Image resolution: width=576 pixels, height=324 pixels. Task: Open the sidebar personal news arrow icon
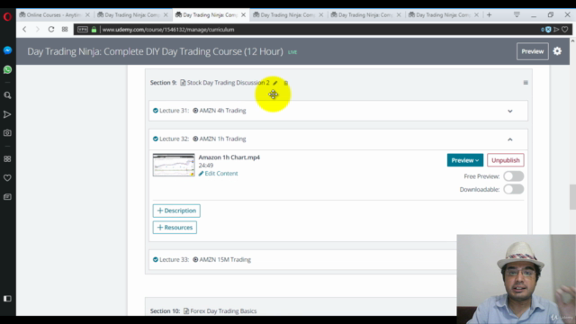point(7,114)
